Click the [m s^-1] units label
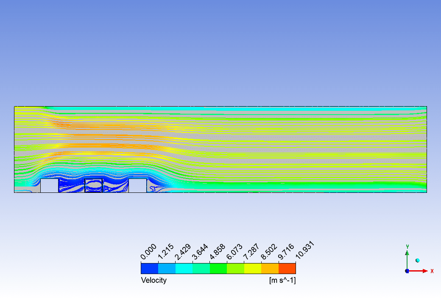Screen dimensions: 441x299 coord(282,280)
